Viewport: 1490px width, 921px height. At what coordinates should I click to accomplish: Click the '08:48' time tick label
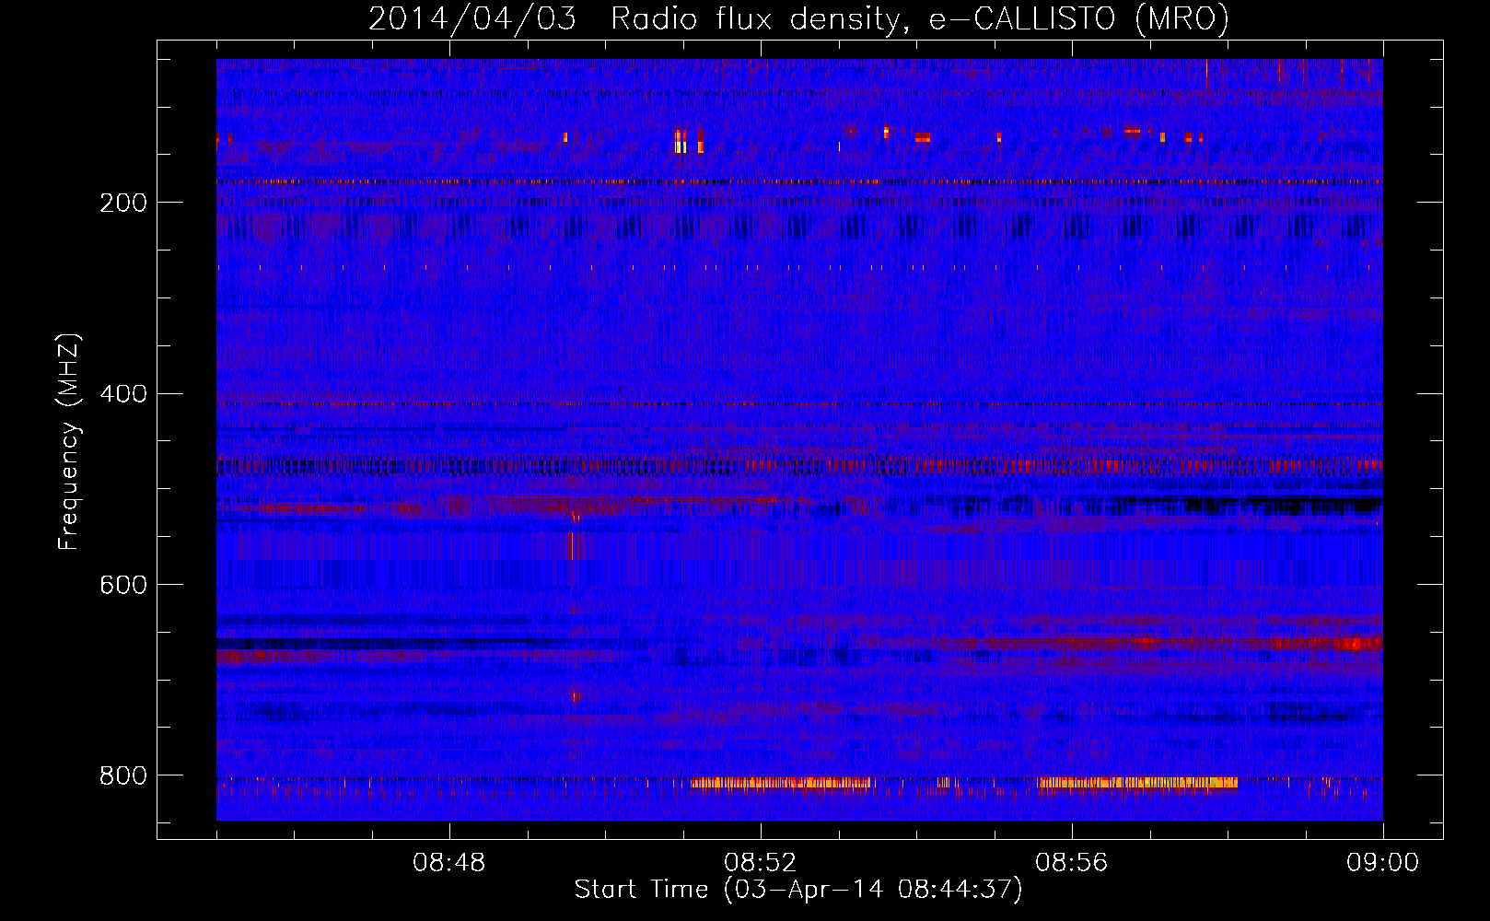[x=448, y=863]
